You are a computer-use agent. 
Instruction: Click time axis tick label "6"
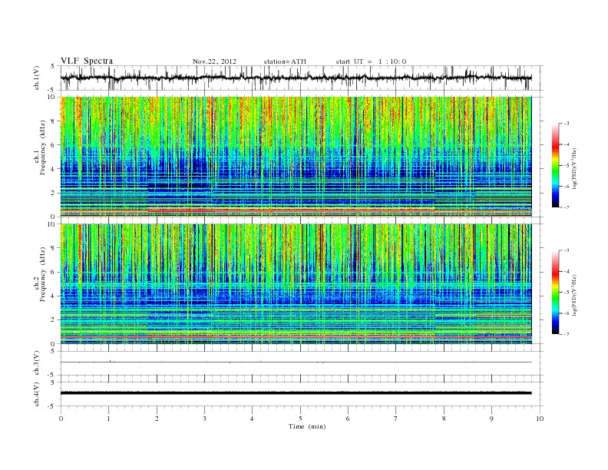(348, 419)
